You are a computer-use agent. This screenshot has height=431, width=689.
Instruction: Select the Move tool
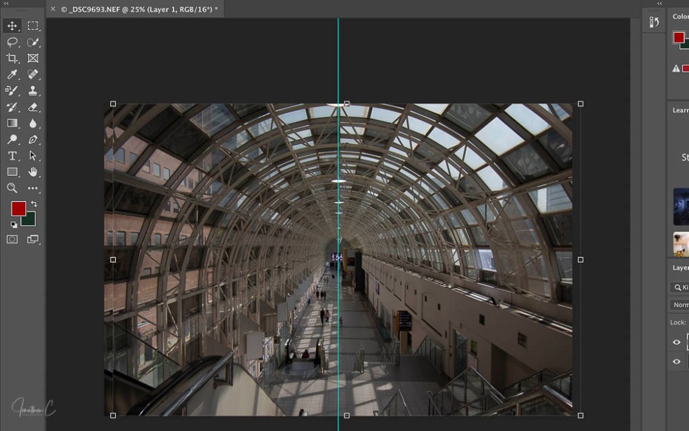point(11,26)
